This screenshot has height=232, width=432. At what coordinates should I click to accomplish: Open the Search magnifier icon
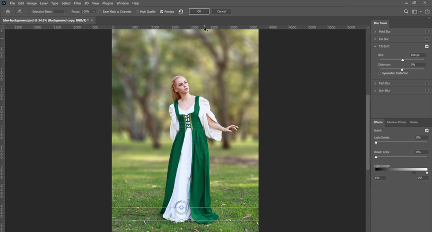click(x=406, y=11)
